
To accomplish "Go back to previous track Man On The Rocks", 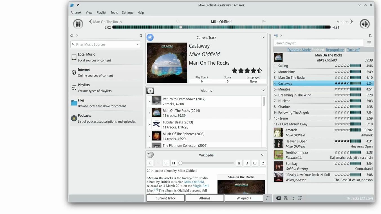I will click(x=90, y=21).
